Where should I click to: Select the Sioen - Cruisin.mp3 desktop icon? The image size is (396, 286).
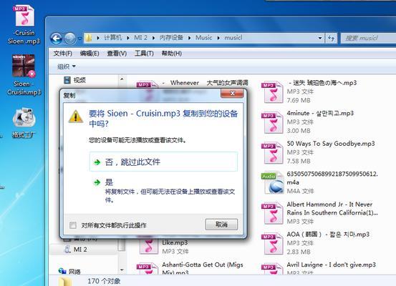pyautogui.click(x=24, y=75)
